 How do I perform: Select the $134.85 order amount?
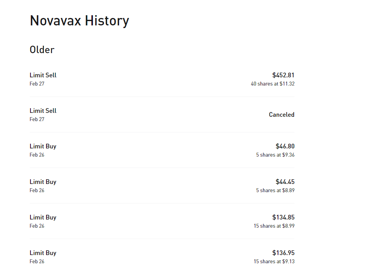pos(283,217)
